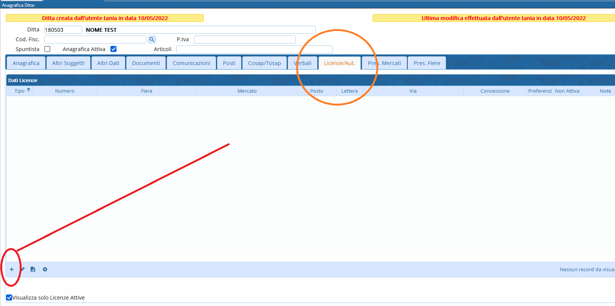Uncheck the Anagrafica Attiva checkbox
This screenshot has height=306, width=615.
click(113, 49)
